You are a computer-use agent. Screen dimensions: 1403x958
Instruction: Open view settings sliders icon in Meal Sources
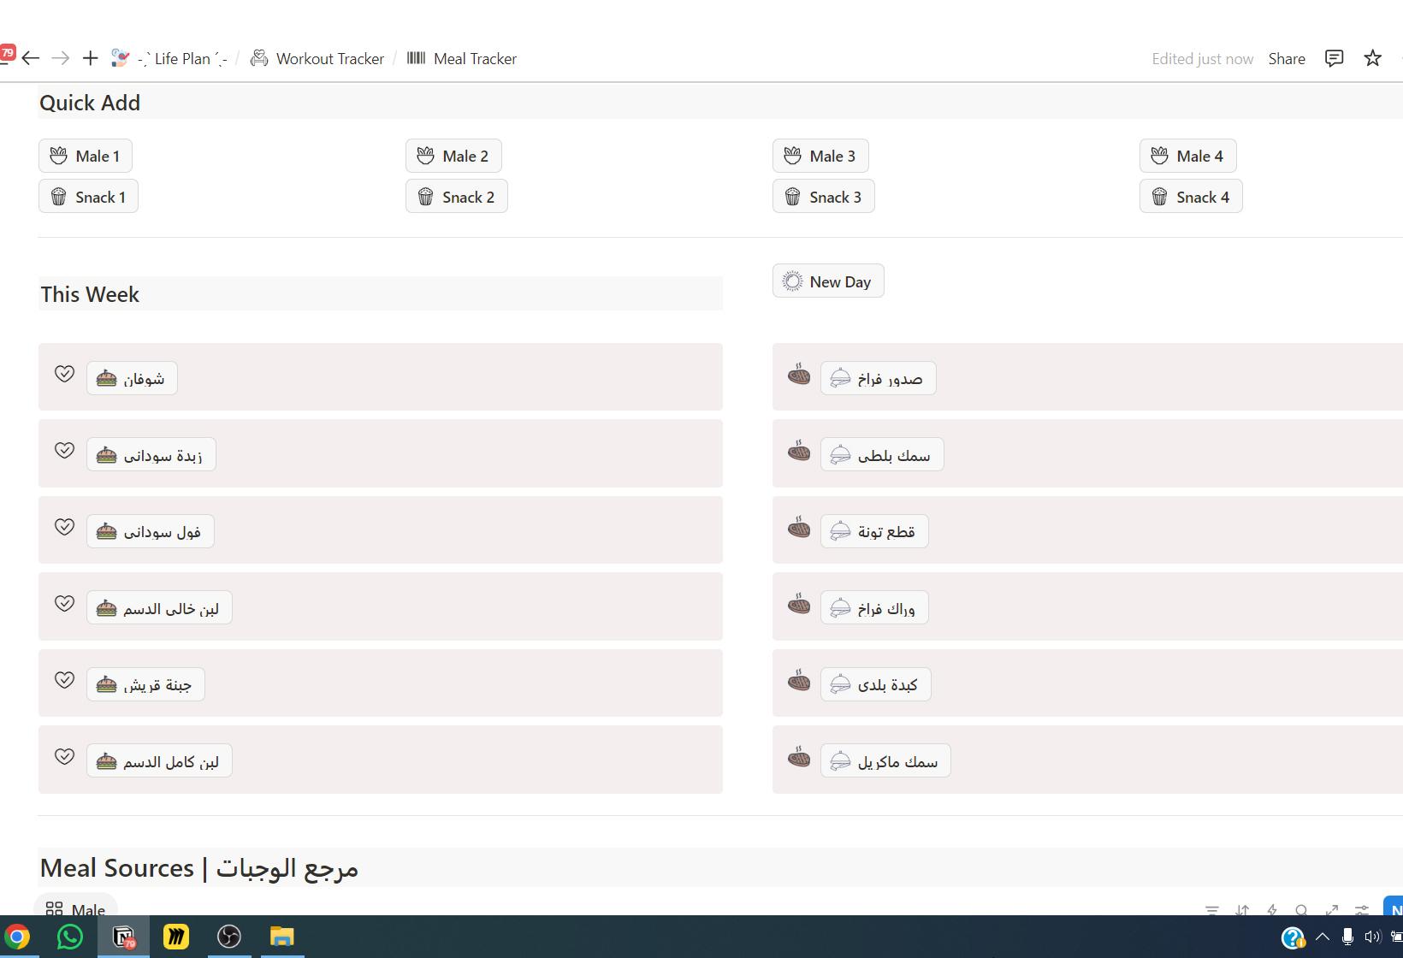tap(1361, 910)
